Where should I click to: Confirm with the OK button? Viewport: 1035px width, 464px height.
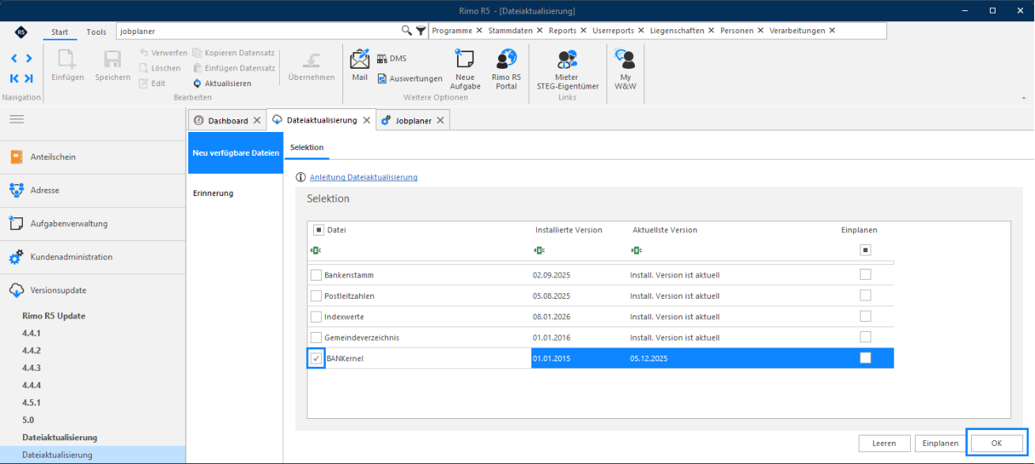(x=996, y=443)
